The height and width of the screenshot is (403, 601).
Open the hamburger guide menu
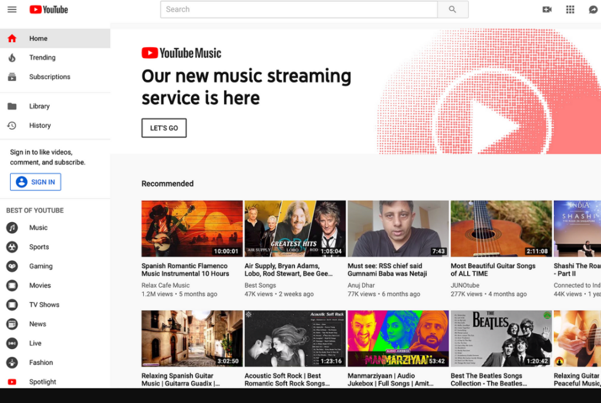(12, 9)
